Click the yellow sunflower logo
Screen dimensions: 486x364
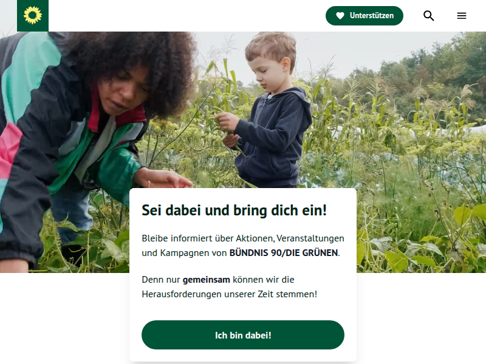coord(33,16)
